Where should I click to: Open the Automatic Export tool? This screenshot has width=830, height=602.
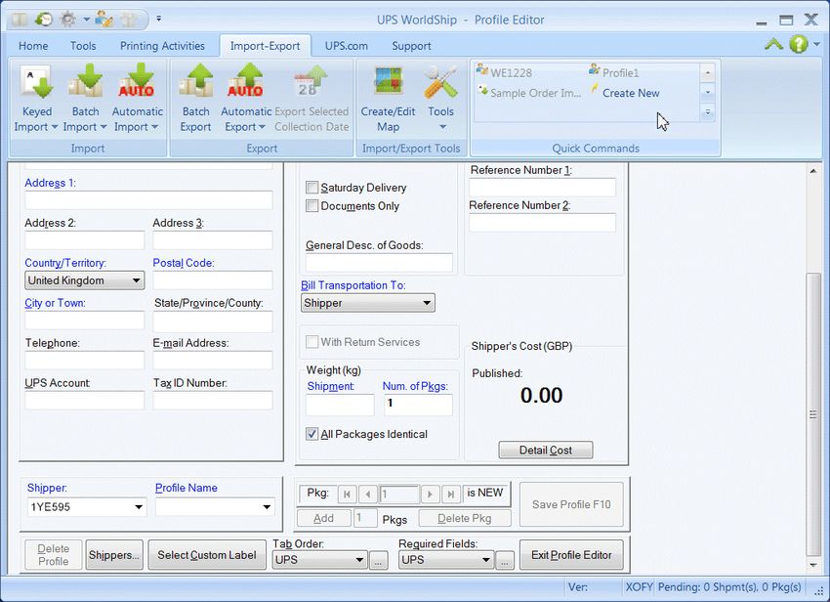pyautogui.click(x=245, y=99)
